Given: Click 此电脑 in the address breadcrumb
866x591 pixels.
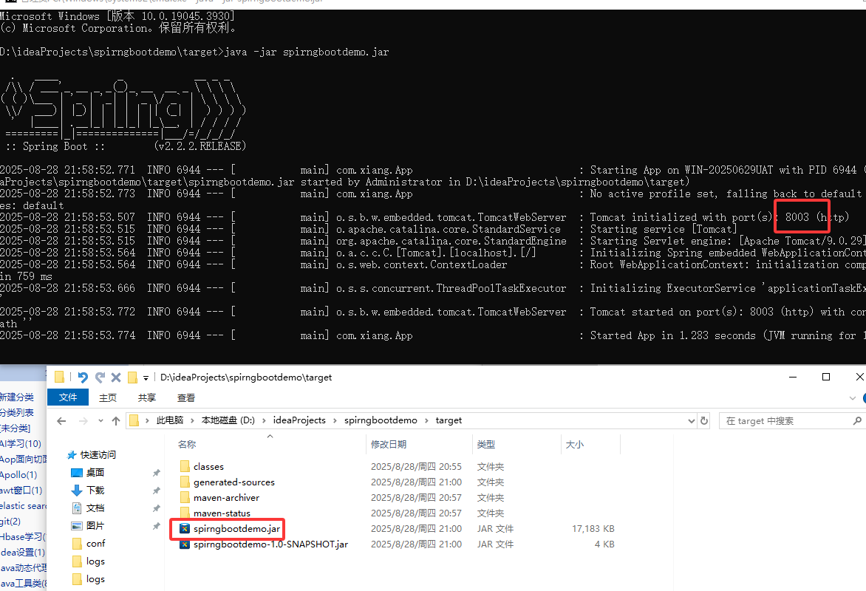Looking at the screenshot, I should [x=169, y=420].
